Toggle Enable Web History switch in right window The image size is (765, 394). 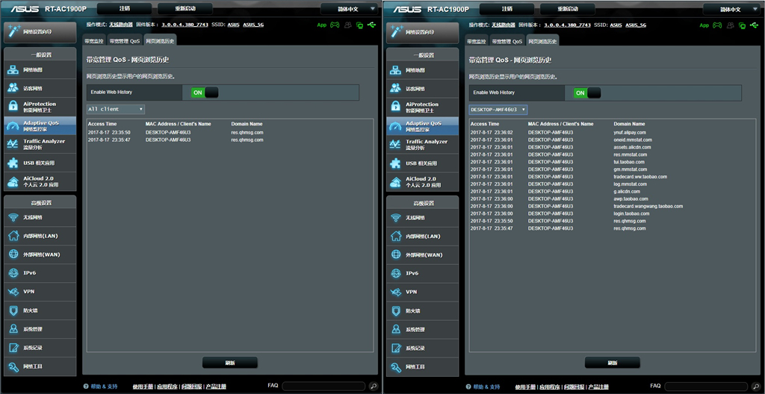pyautogui.click(x=587, y=93)
